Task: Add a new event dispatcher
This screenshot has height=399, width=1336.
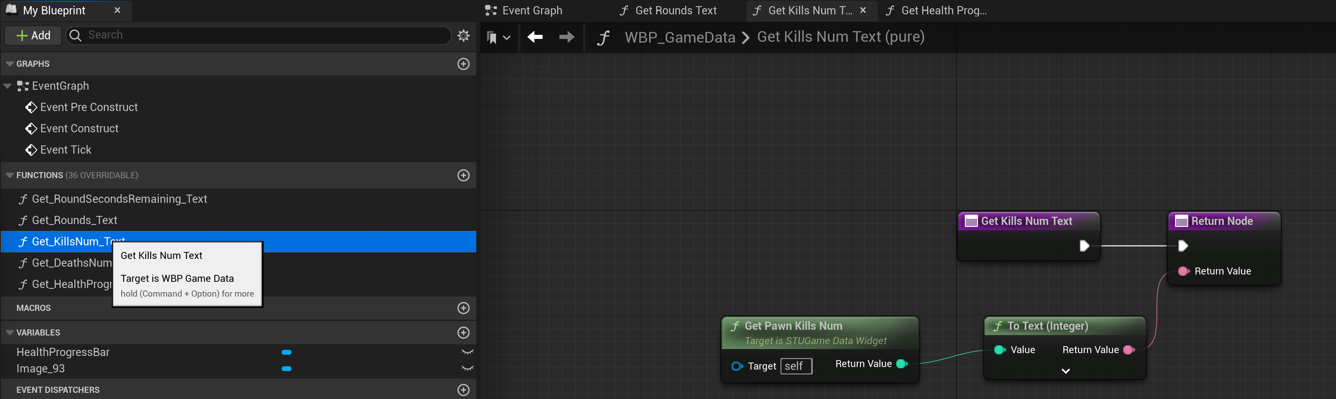Action: (464, 390)
